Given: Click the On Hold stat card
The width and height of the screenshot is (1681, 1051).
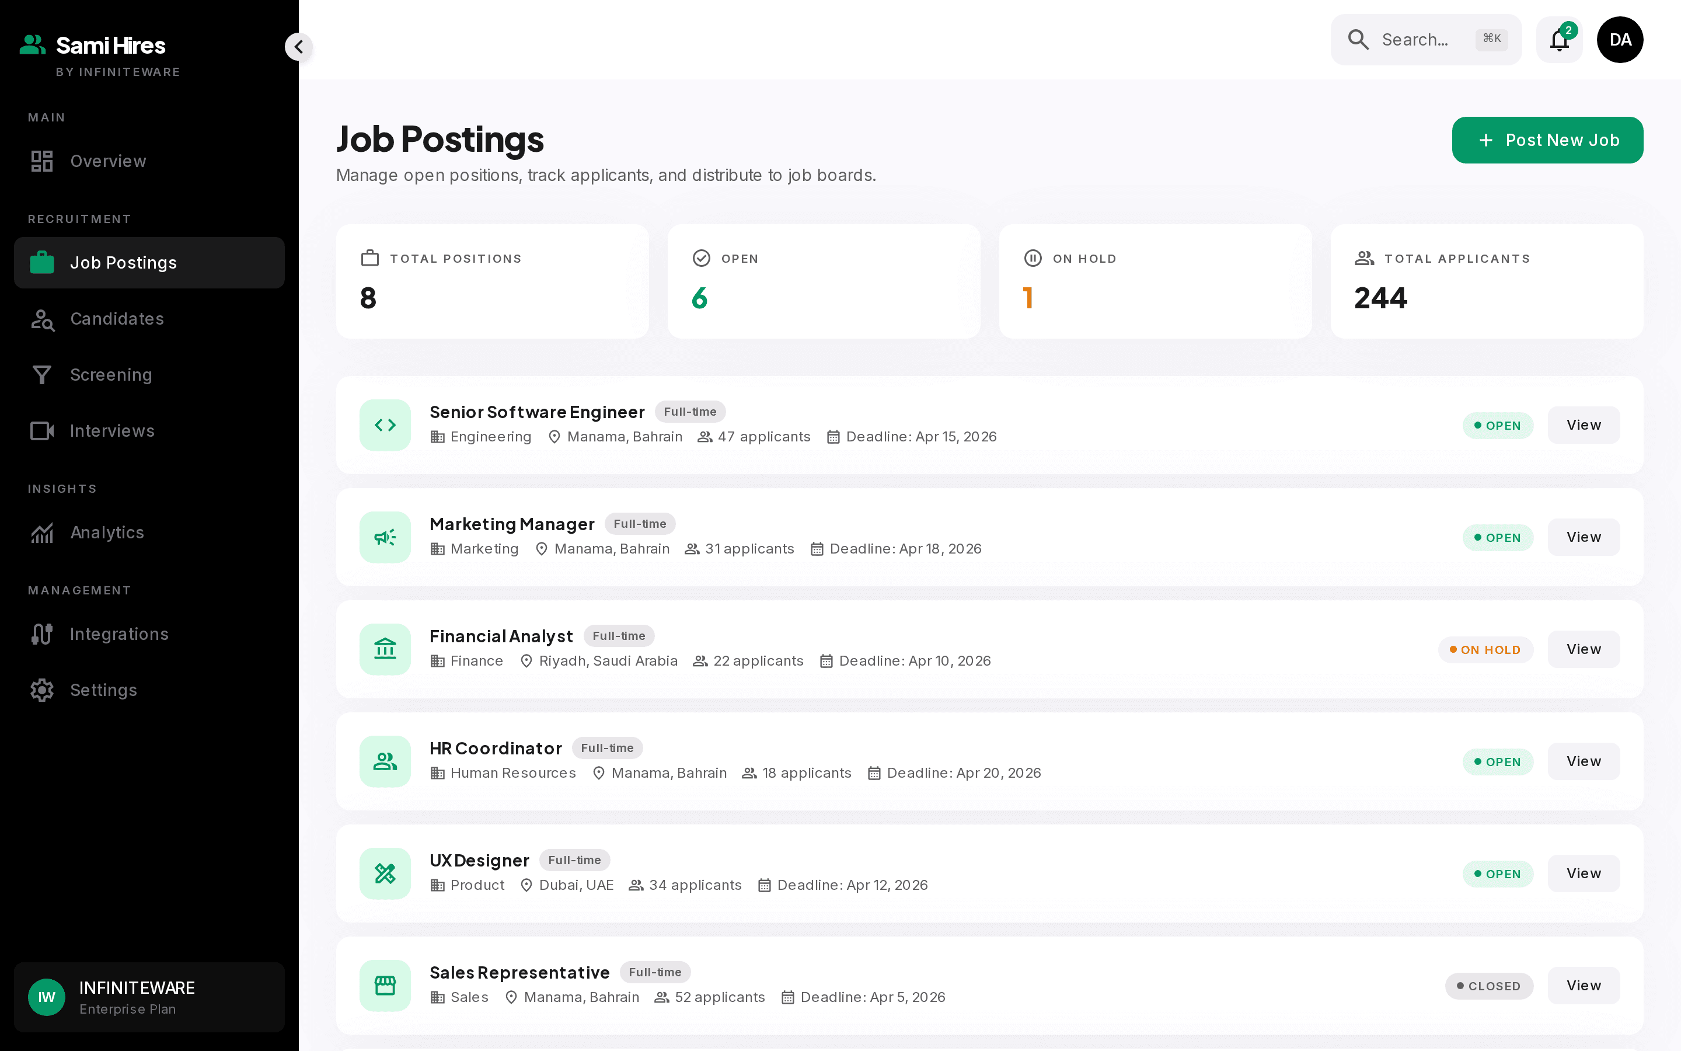Looking at the screenshot, I should [1155, 281].
